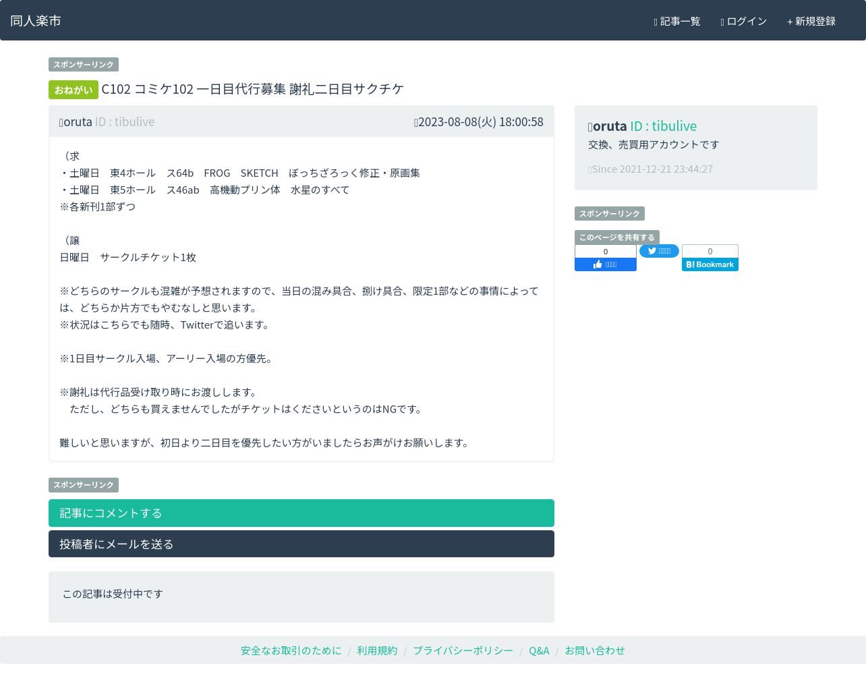The width and height of the screenshot is (866, 678).
Task: Click the Hatena bookmark count box
Action: [x=710, y=252]
